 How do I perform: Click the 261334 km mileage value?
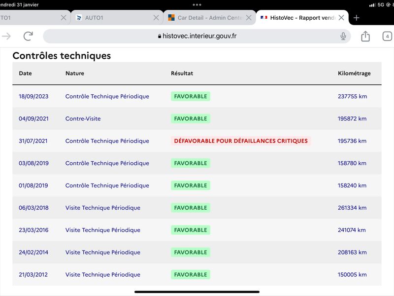pyautogui.click(x=352, y=208)
